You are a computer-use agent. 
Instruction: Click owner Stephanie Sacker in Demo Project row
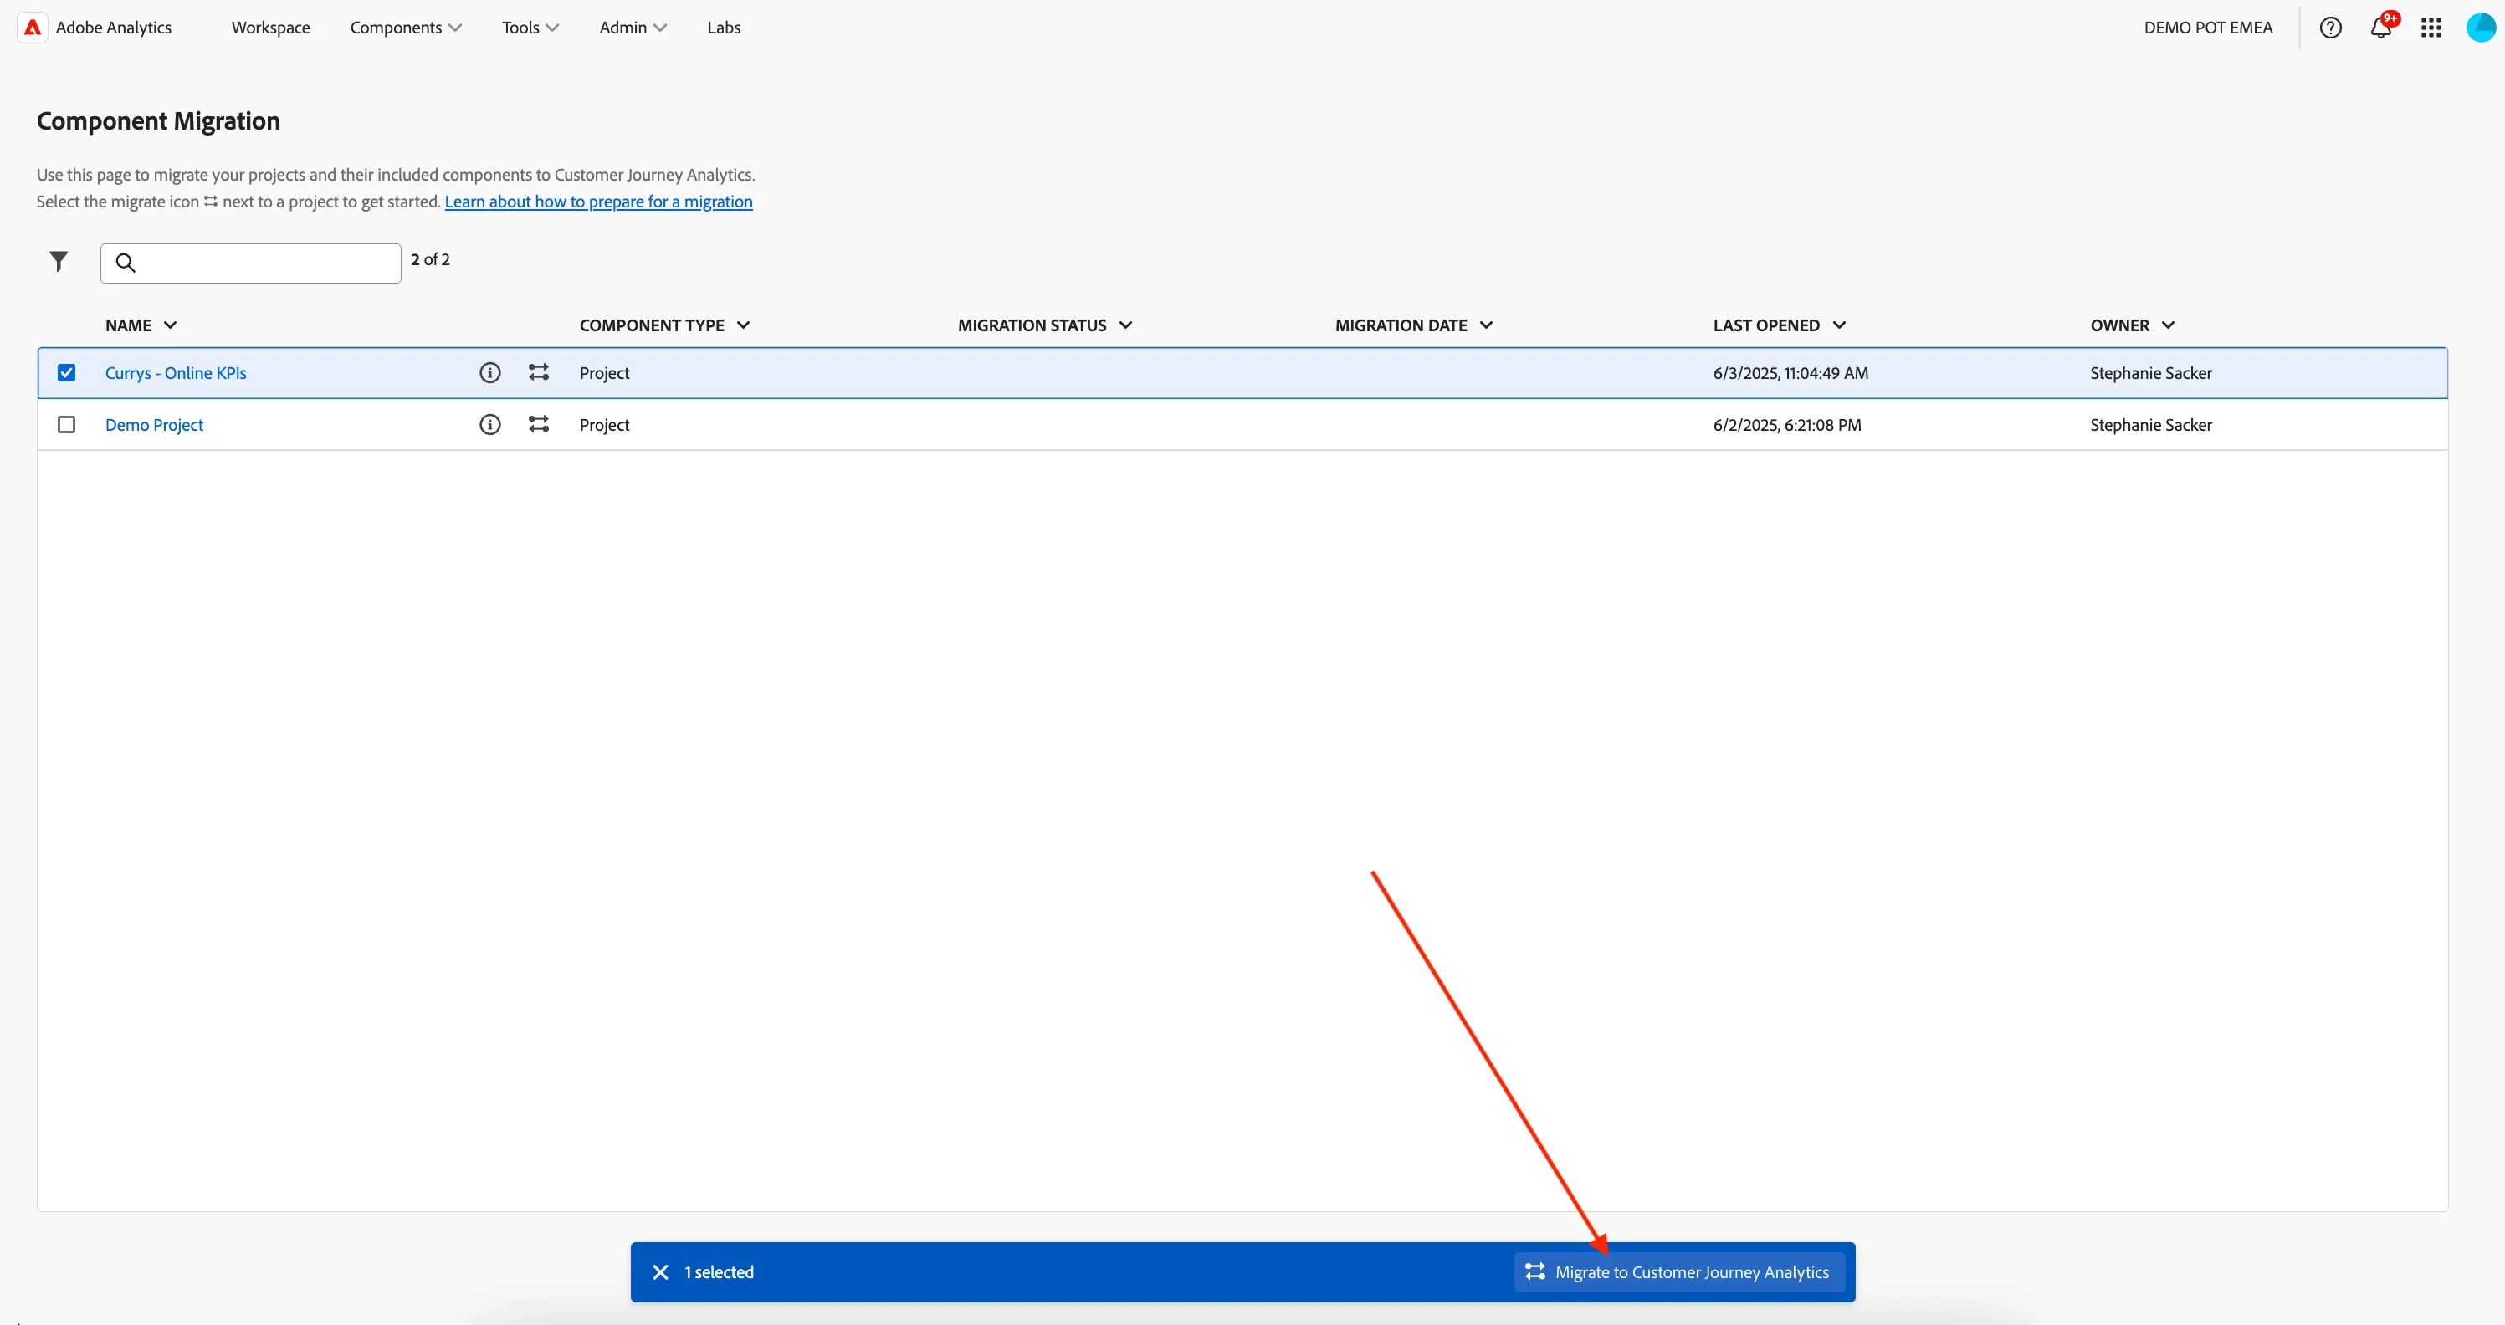pyautogui.click(x=2151, y=425)
